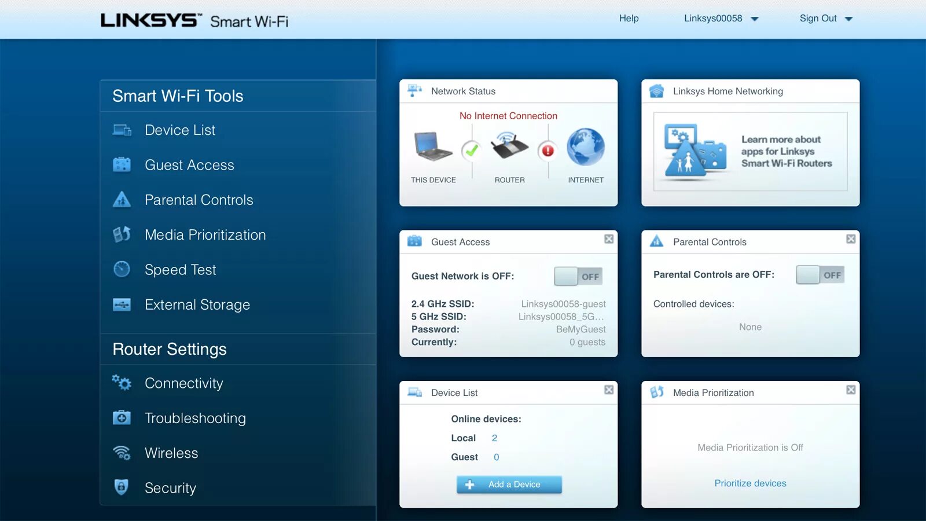Click the Network Status widget header icon
Screen dimensions: 926x521
point(414,91)
